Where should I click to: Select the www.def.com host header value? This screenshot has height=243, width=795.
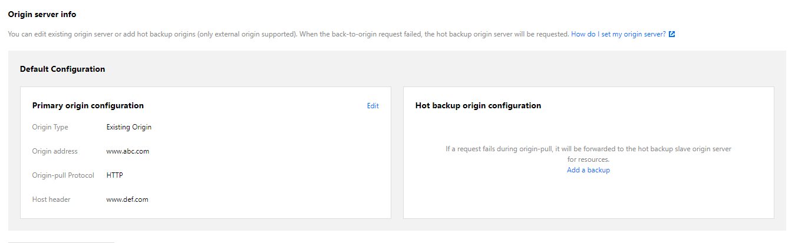[x=127, y=199]
